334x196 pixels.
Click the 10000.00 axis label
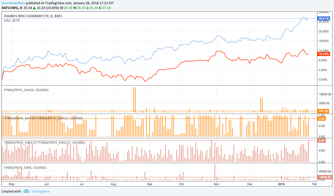325,94
